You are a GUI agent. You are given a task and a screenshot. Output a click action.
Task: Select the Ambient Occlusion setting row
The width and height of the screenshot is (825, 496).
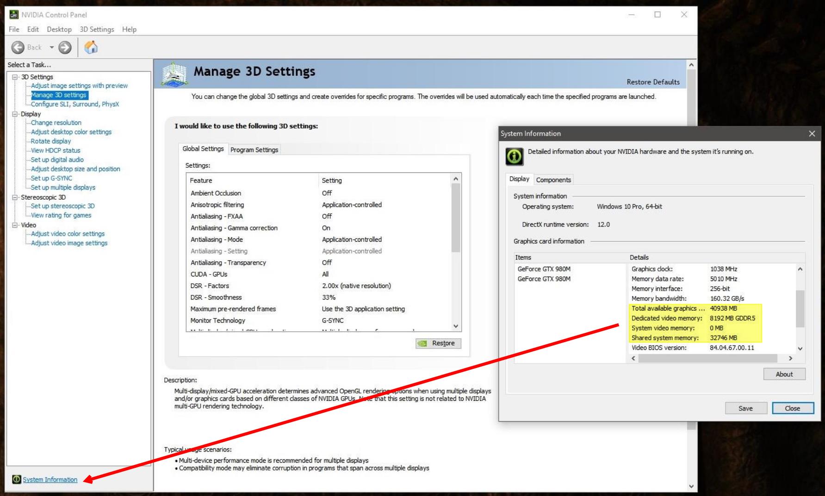[x=319, y=193]
